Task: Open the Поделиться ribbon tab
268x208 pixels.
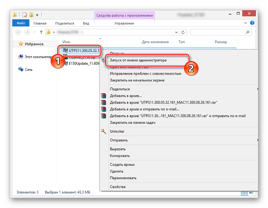Action: (x=65, y=23)
